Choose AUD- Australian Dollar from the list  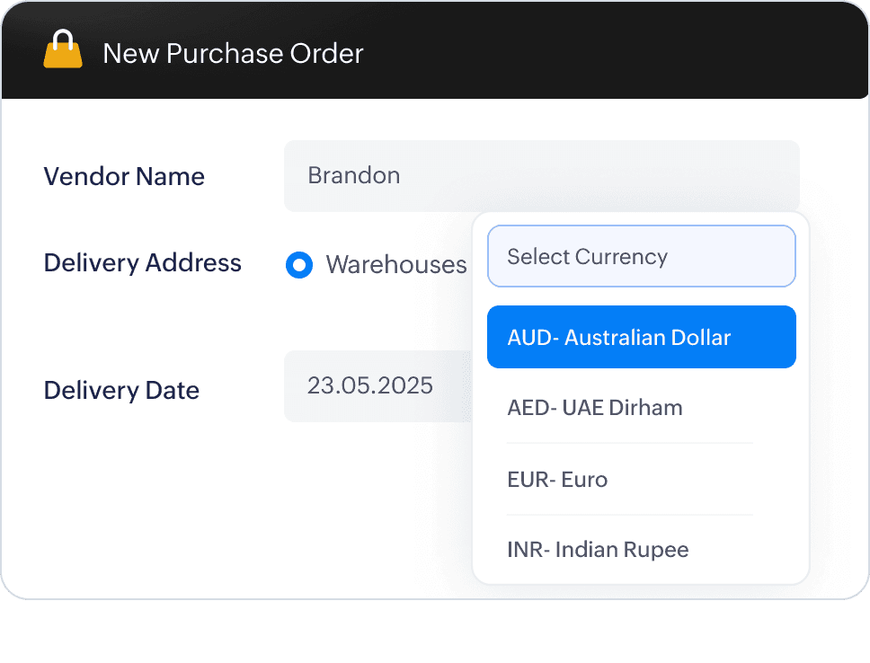click(x=641, y=338)
